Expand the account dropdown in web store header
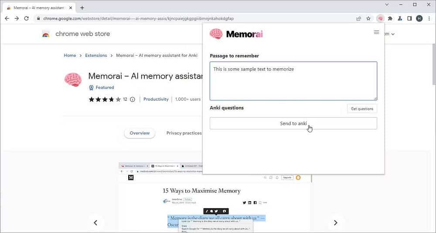Image resolution: width=436 pixels, height=233 pixels. tap(393, 34)
